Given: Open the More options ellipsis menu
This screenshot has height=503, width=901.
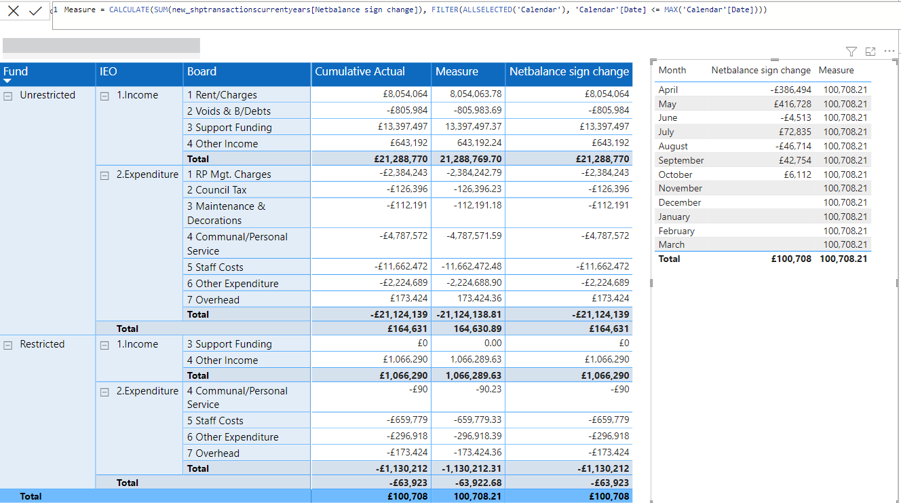Looking at the screenshot, I should pos(889,51).
